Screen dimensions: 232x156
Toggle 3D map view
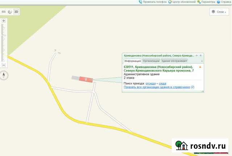[x=16, y=12]
